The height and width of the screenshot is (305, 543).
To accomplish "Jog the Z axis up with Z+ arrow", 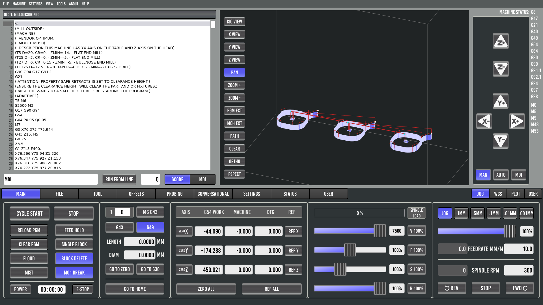I will [x=501, y=41].
